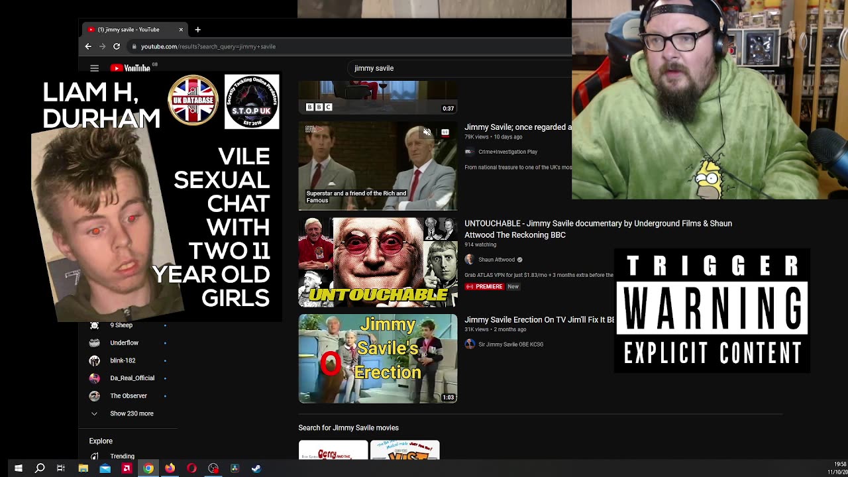This screenshot has height=477, width=848.
Task: Open Opera from the taskbar
Action: [x=191, y=468]
